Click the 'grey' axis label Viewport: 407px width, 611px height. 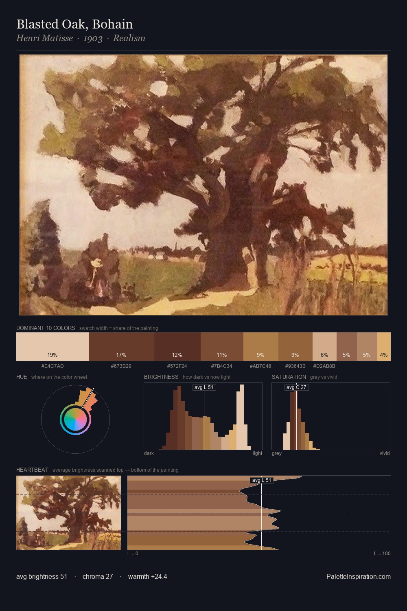tap(277, 453)
